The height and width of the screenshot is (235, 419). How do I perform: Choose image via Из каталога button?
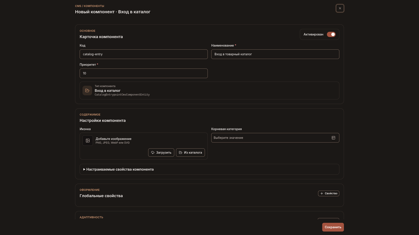click(190, 153)
